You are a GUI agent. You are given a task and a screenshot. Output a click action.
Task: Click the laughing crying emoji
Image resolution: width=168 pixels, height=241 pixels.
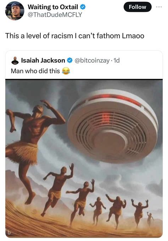66,71
